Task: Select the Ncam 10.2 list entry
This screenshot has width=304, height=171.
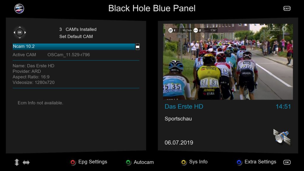Action: (x=74, y=47)
